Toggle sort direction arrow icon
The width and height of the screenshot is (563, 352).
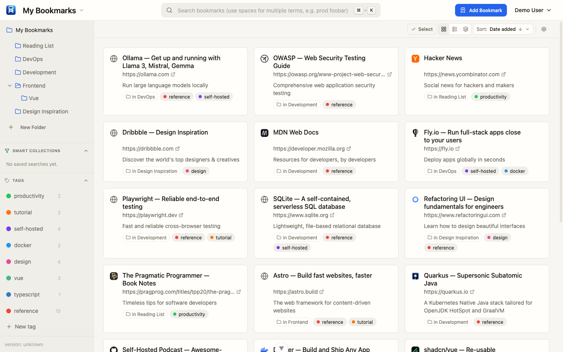click(520, 29)
